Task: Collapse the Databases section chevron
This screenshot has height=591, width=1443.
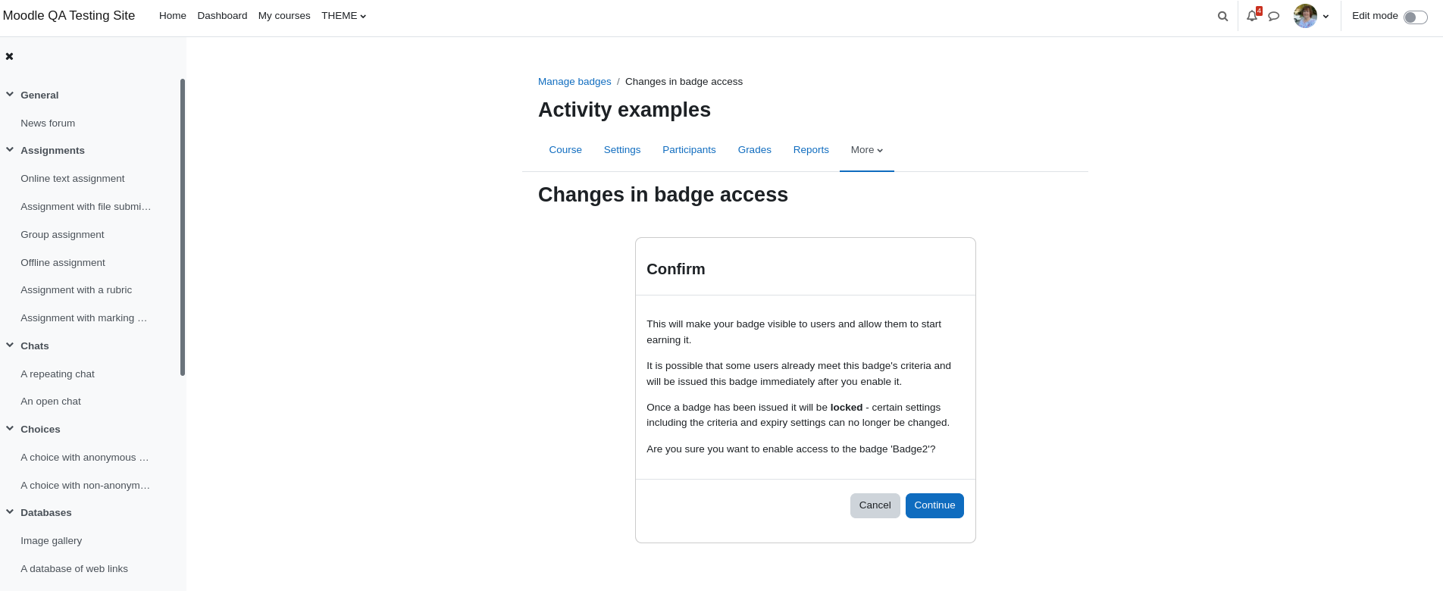Action: [10, 512]
